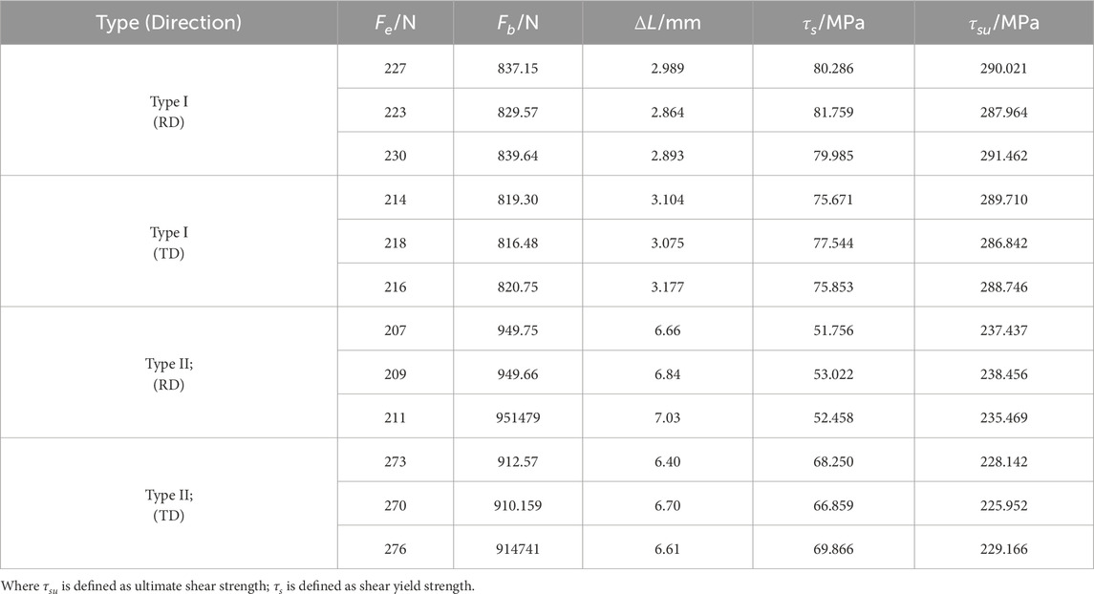This screenshot has height=594, width=1094.
Task: Click the Fe value 223
Action: pos(396,112)
